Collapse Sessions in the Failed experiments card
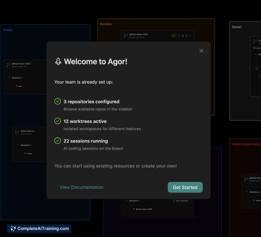 coord(247,192)
